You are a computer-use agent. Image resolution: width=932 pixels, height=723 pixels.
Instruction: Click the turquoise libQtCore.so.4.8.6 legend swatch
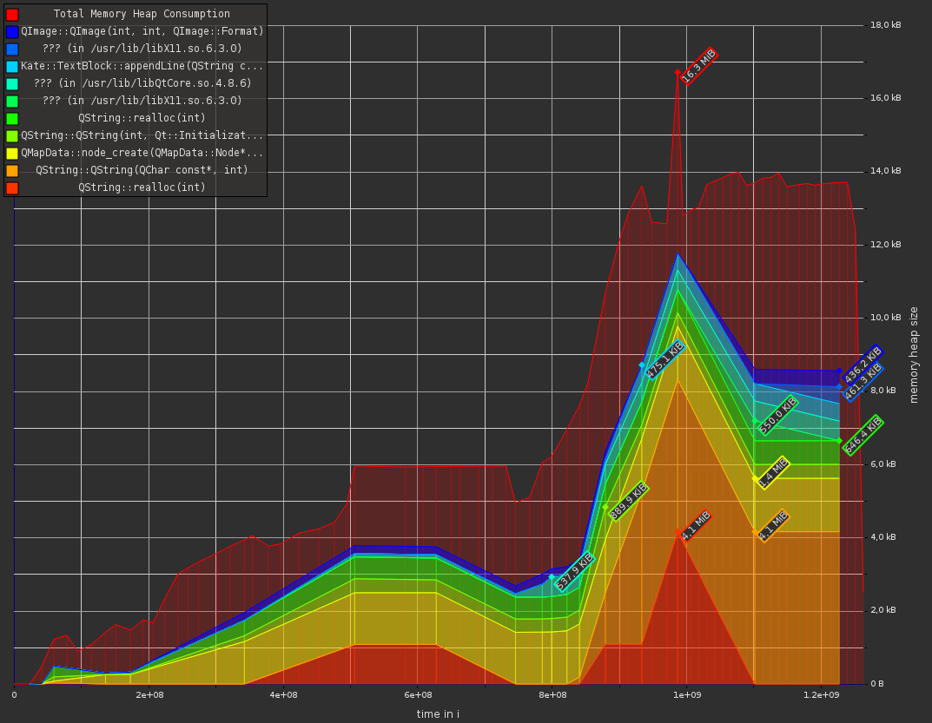click(12, 84)
